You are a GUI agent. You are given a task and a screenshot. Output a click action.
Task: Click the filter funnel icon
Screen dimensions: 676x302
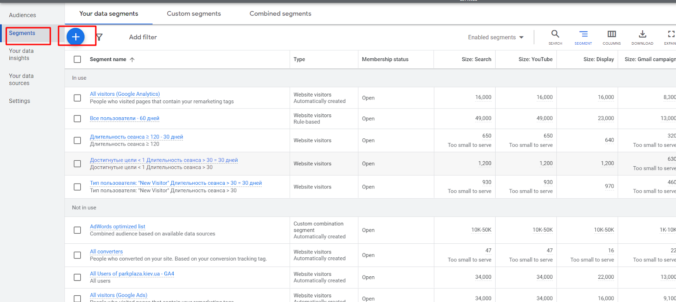pyautogui.click(x=99, y=37)
